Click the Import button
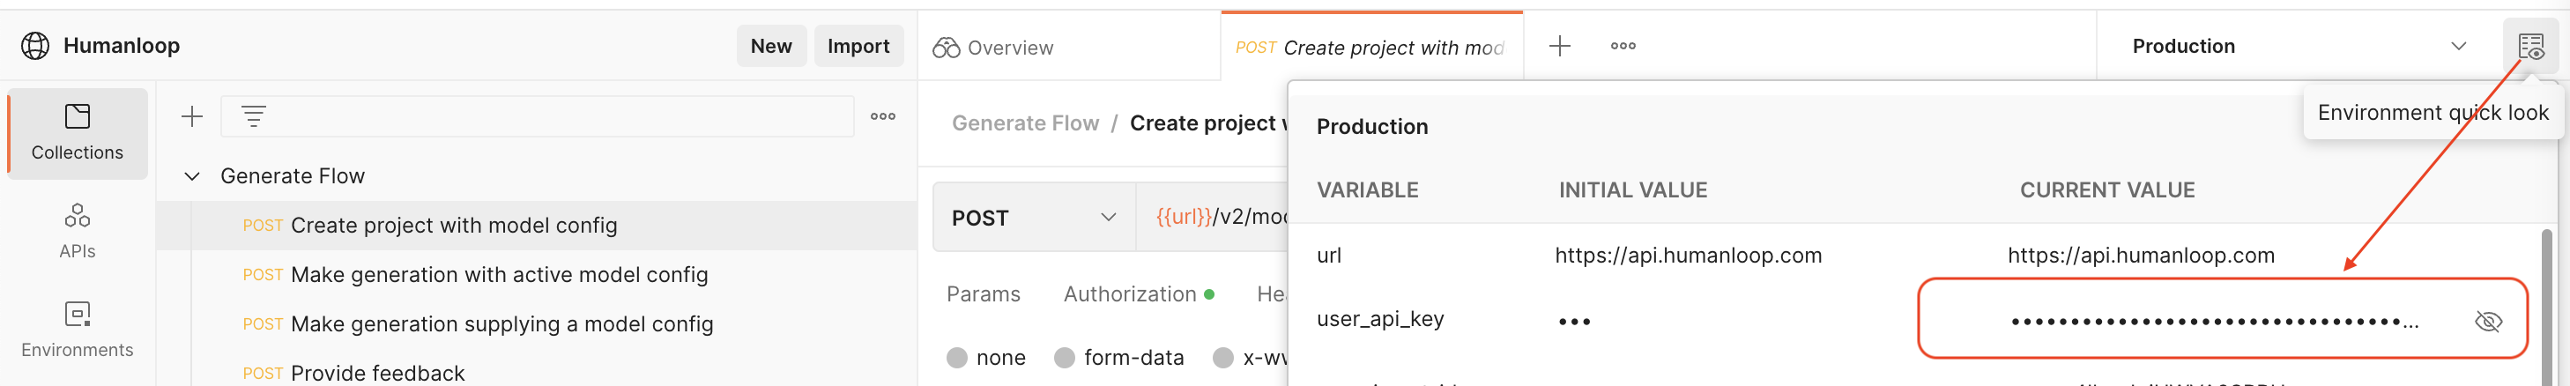 click(857, 46)
